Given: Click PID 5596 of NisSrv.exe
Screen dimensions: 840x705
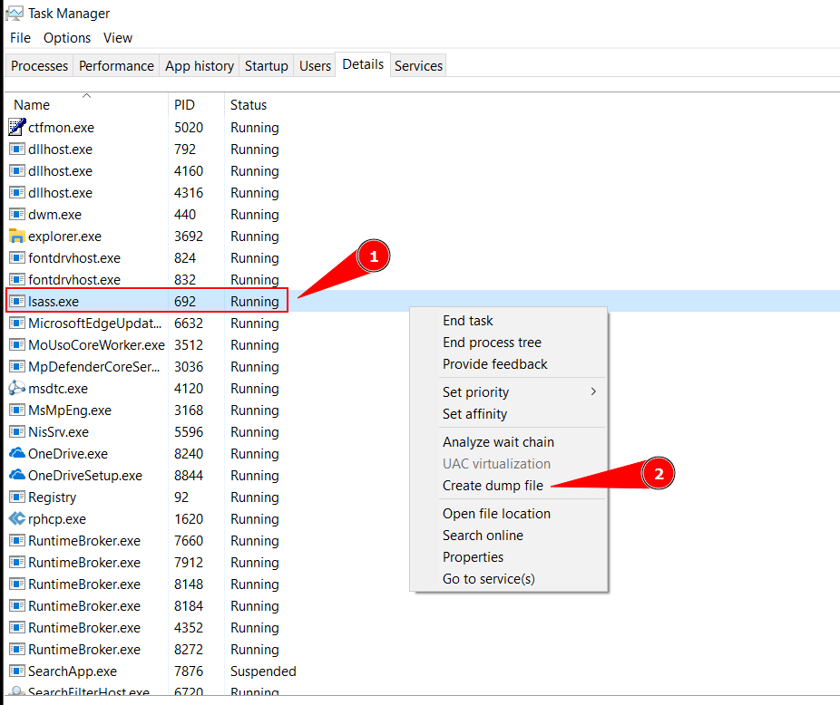Looking at the screenshot, I should pyautogui.click(x=189, y=432).
